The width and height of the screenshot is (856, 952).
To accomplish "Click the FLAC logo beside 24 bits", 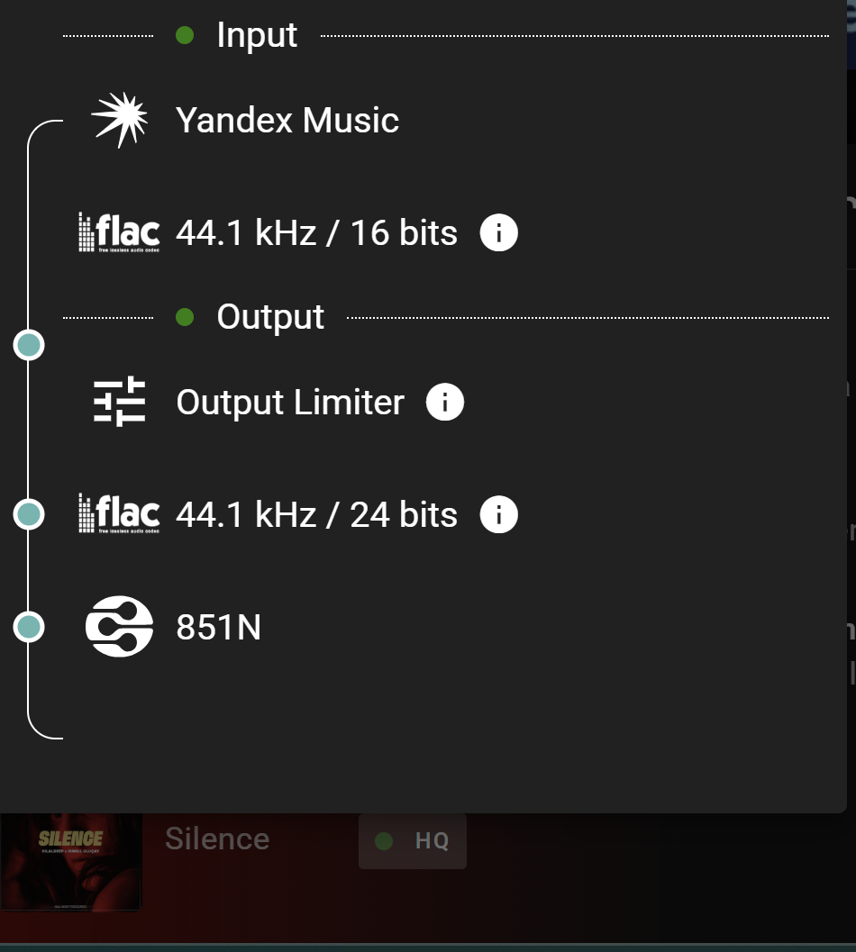I will point(119,513).
